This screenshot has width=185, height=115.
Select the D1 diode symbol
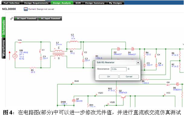click(133, 49)
